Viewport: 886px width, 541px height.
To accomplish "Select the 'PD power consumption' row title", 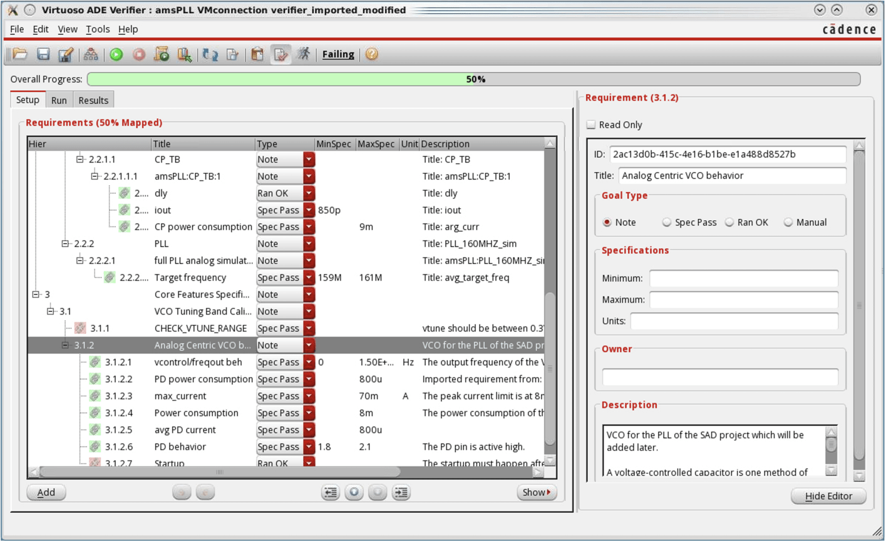I will (203, 379).
